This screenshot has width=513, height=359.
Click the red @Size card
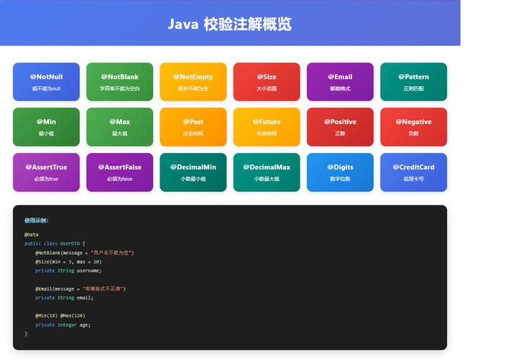[x=267, y=82]
